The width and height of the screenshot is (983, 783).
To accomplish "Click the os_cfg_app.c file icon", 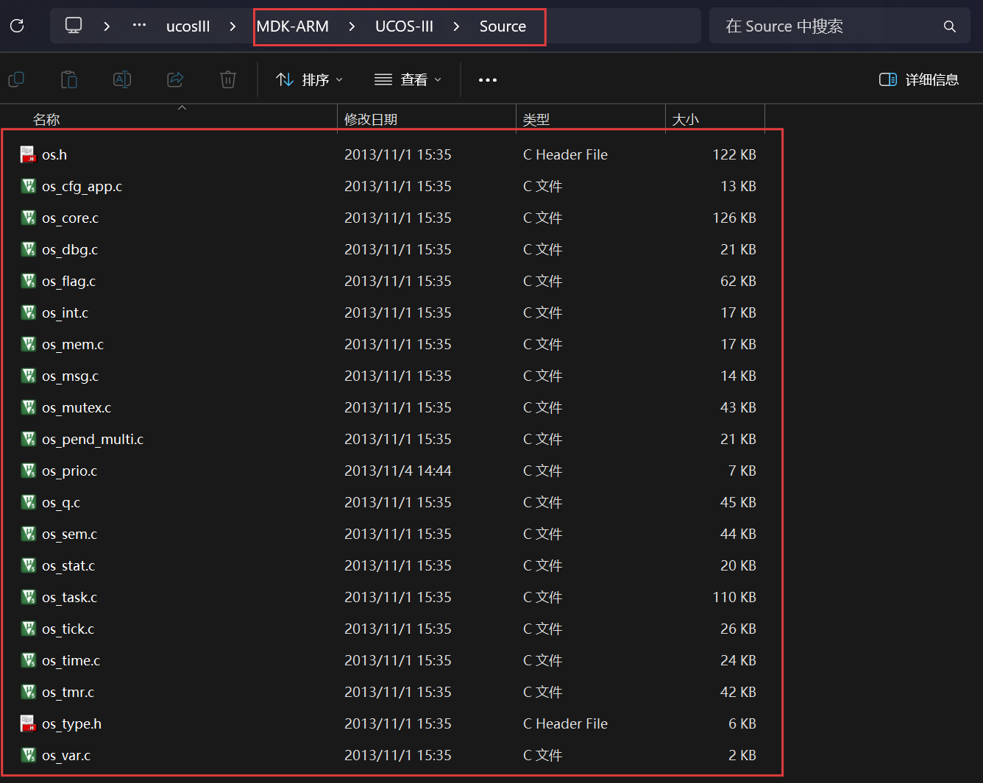I will (28, 186).
